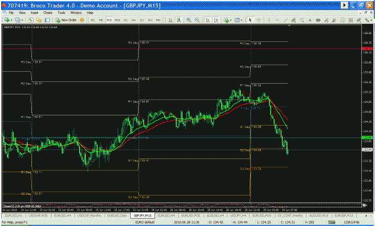This screenshot has width=375, height=226.
Task: Select the Cursor arrow tool
Action: click(x=250, y=20)
